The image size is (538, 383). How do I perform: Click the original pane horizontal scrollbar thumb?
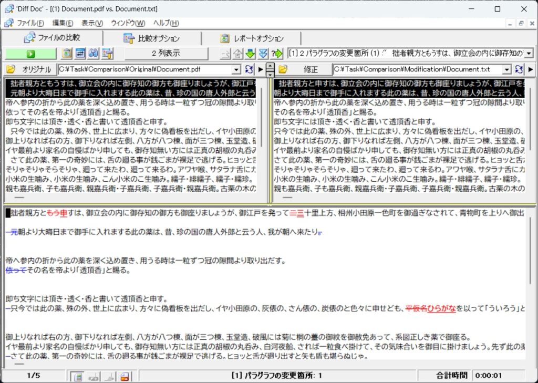click(19, 198)
